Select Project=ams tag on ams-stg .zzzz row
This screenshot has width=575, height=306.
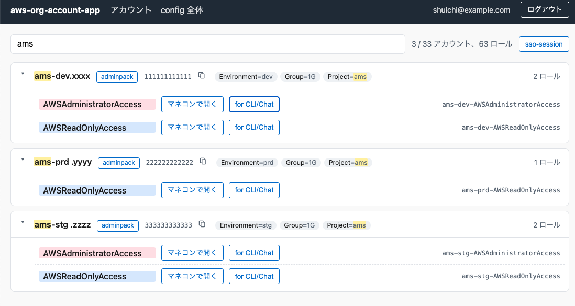coord(346,225)
